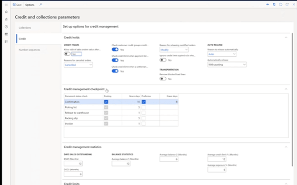
Task: Uncheck Proforma checkbox for Confirmation row
Action: [x=144, y=102]
